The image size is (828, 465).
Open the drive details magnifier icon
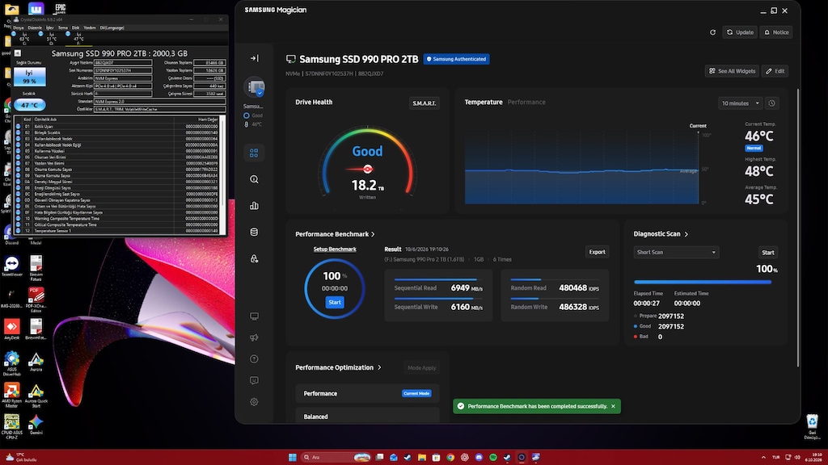254,179
